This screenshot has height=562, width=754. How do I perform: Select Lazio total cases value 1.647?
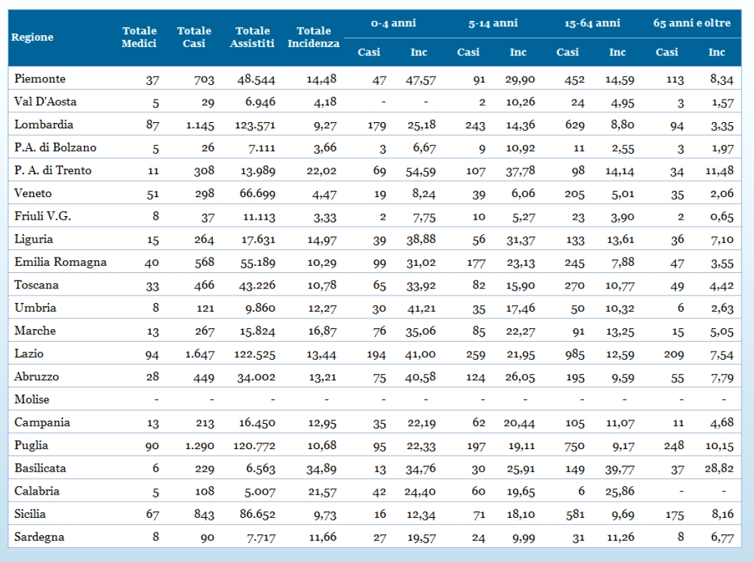[x=200, y=355]
